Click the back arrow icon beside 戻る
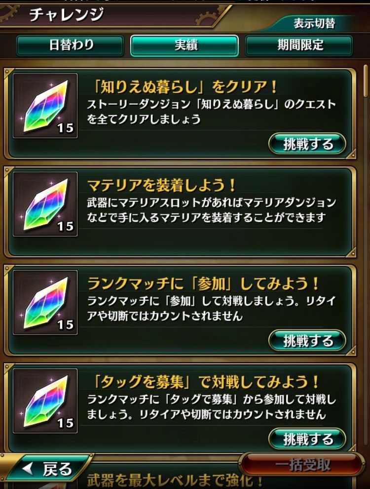This screenshot has height=489, width=370. pyautogui.click(x=28, y=468)
